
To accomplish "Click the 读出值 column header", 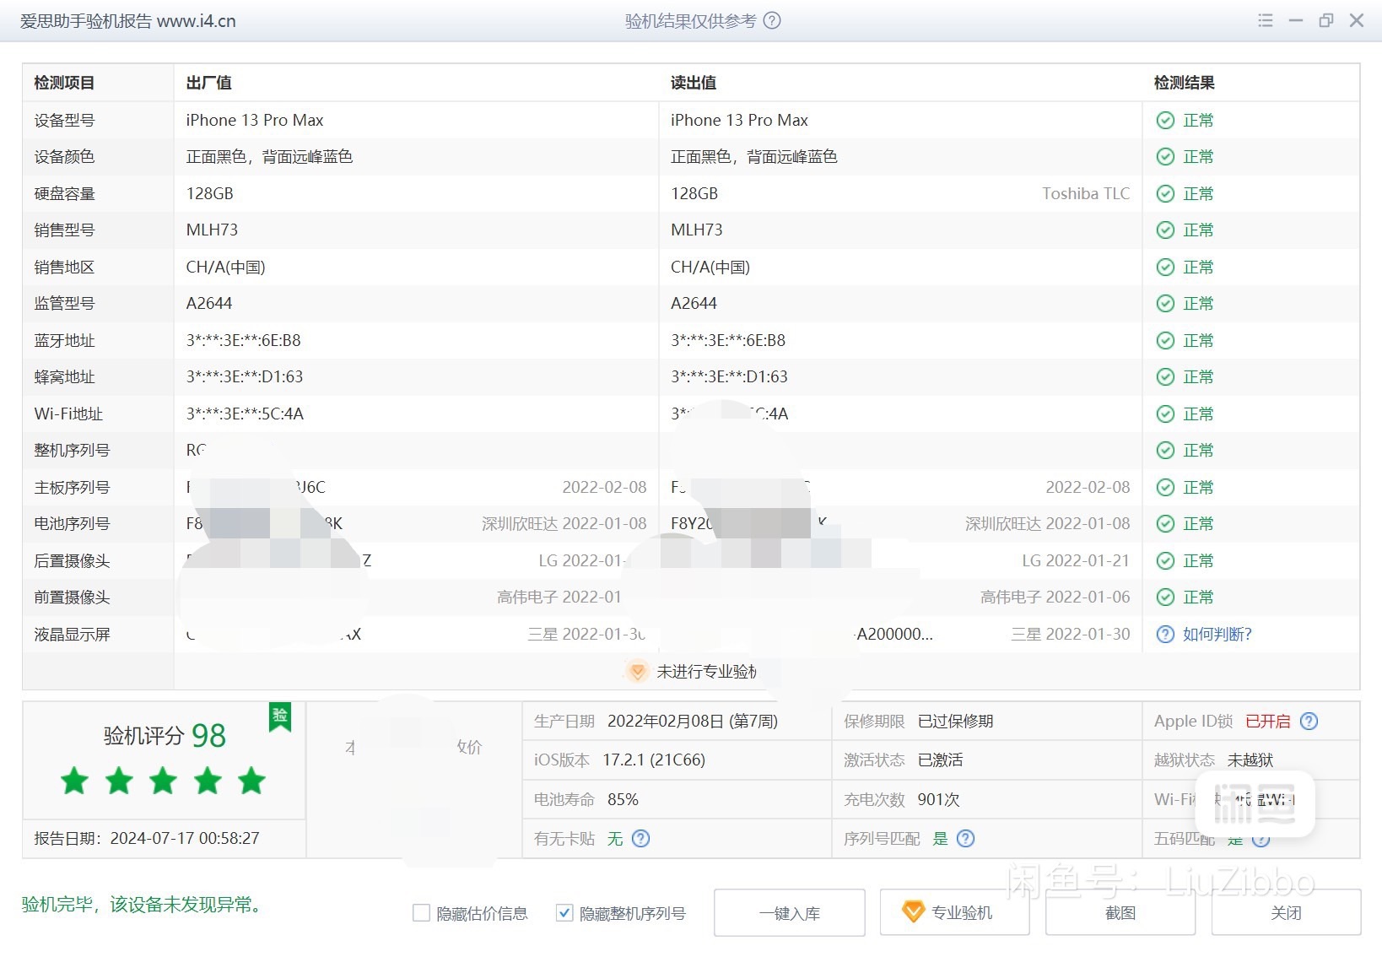I will pyautogui.click(x=694, y=83).
